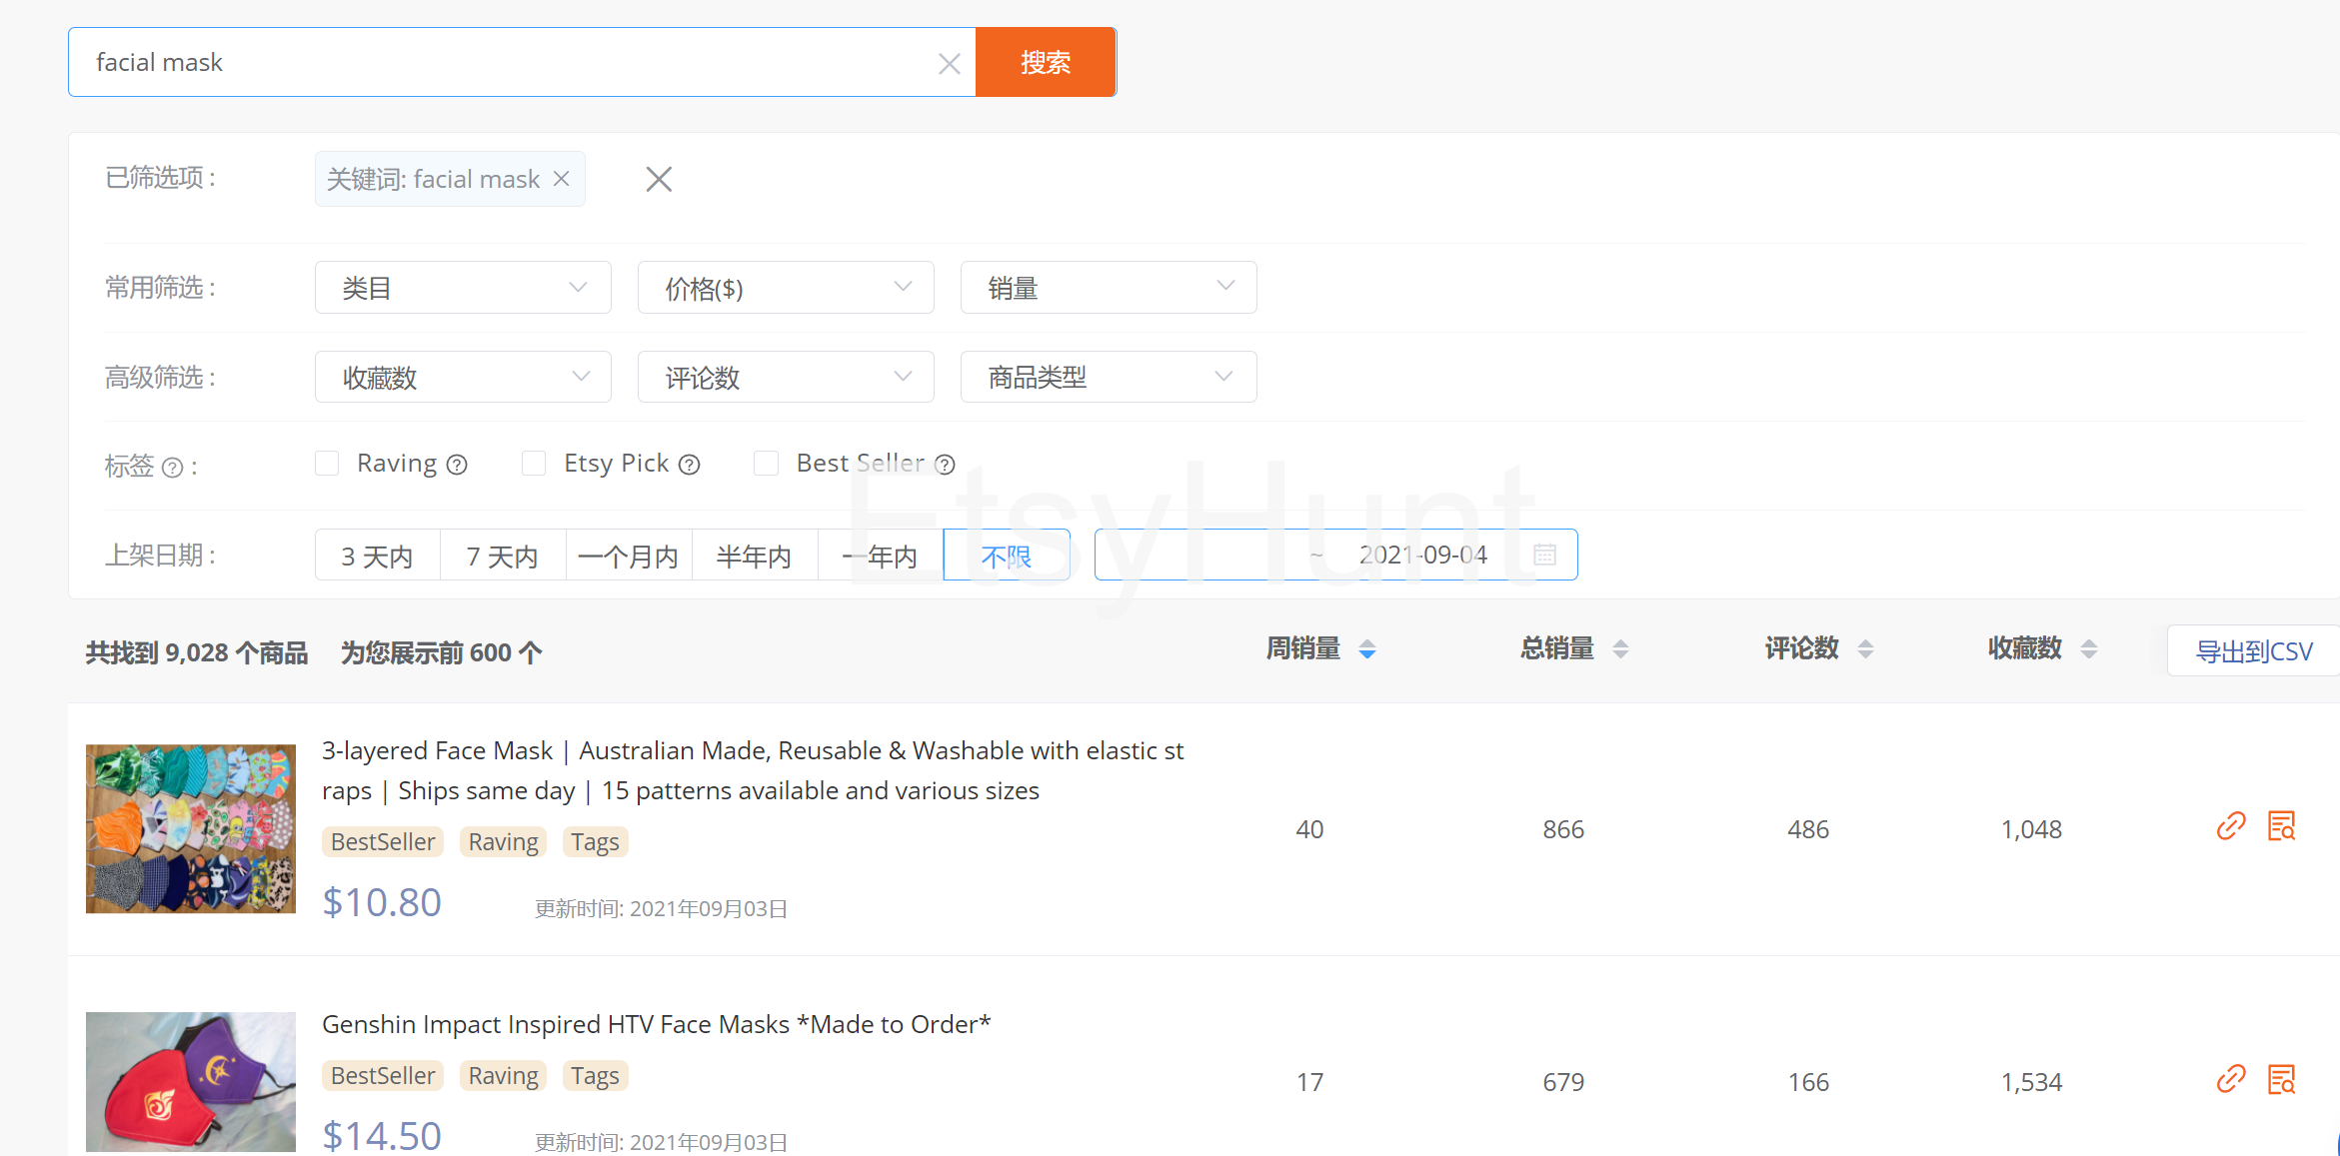Select 7 天内 listing date option
The height and width of the screenshot is (1156, 2340).
click(503, 556)
